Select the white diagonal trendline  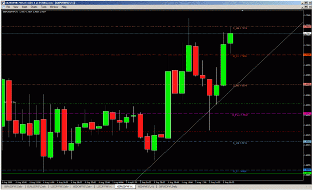coord(219,101)
